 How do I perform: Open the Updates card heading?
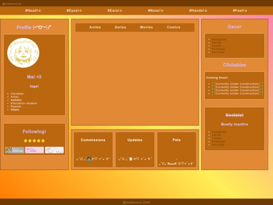pyautogui.click(x=135, y=140)
